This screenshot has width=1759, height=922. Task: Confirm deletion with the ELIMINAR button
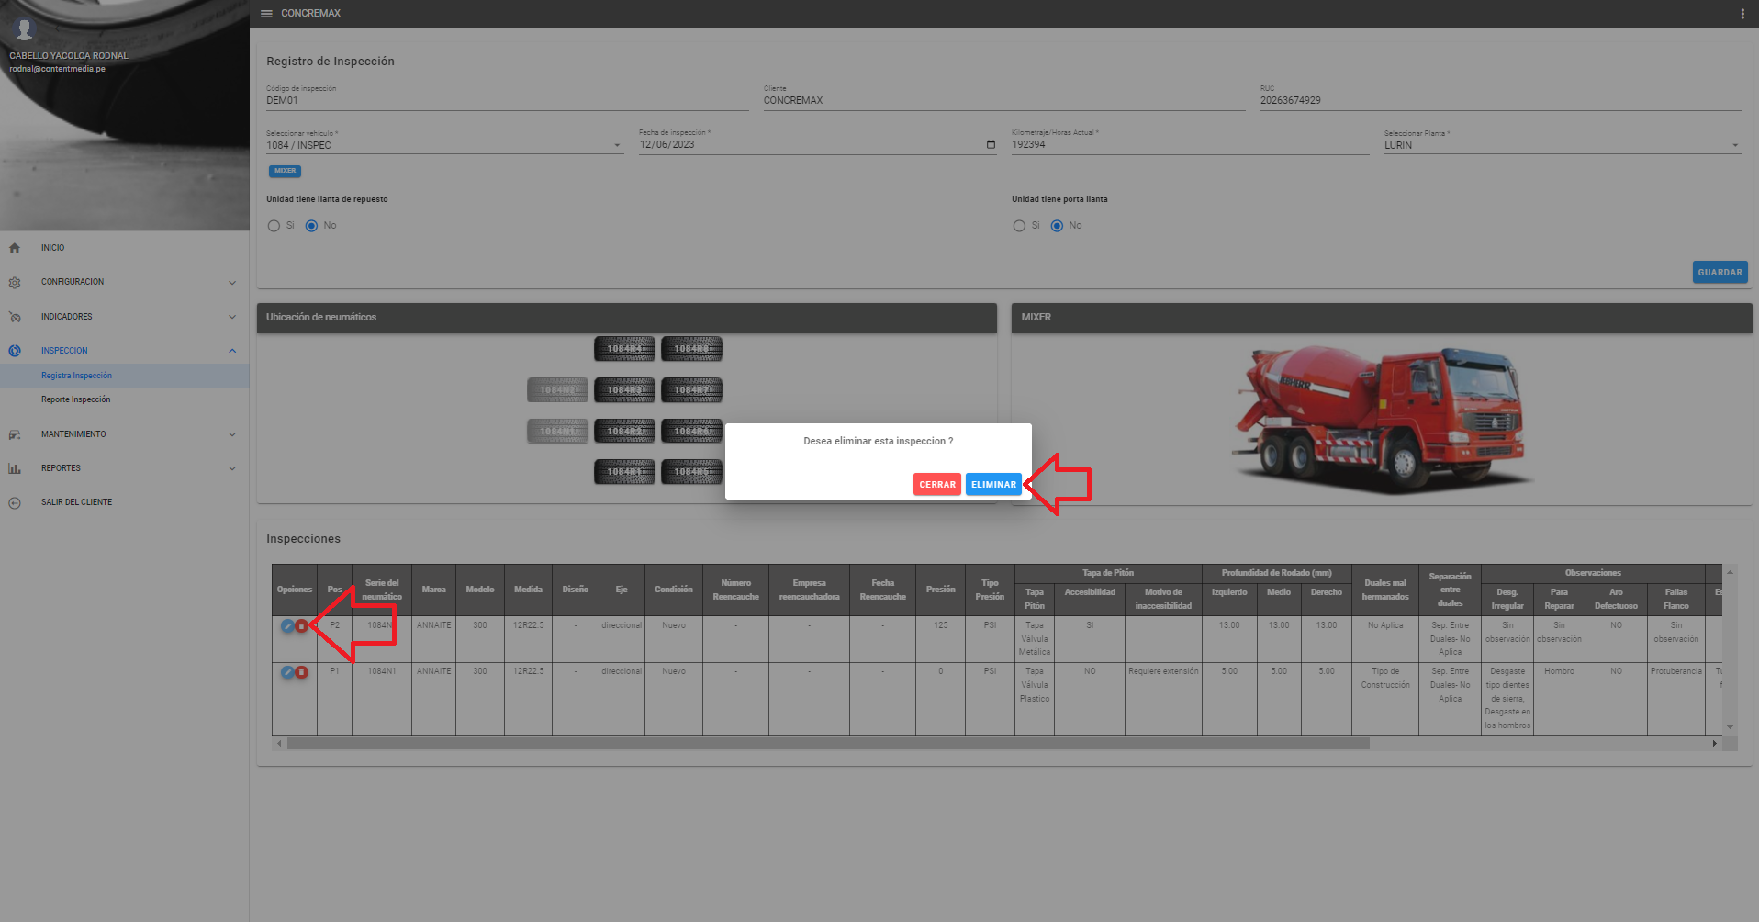993,485
